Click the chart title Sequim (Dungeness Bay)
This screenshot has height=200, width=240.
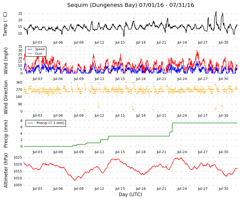point(102,5)
